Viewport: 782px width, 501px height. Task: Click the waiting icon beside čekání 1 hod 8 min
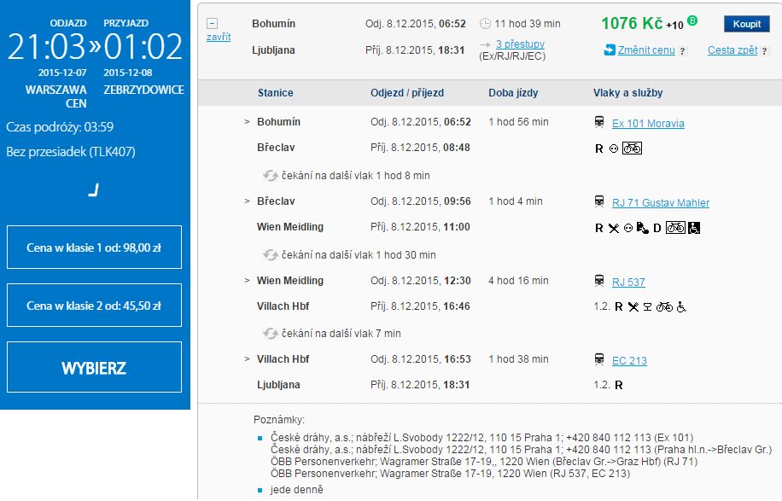click(271, 176)
